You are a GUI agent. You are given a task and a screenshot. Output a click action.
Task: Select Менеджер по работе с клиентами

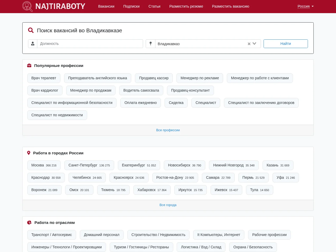pos(260,78)
